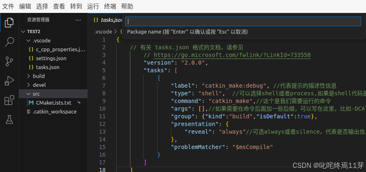Open the 文件 menu
Viewport: 366px width, 172px height.
(x=8, y=6)
